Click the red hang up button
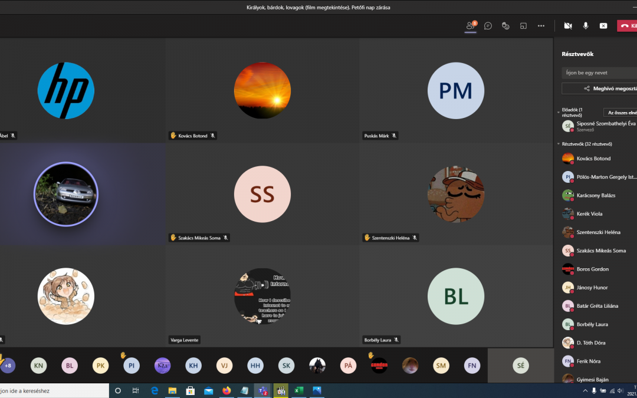Viewport: 637px width, 398px height. tap(627, 25)
